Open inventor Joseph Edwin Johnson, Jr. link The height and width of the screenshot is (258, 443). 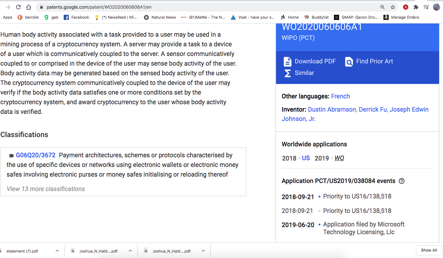coord(355,114)
